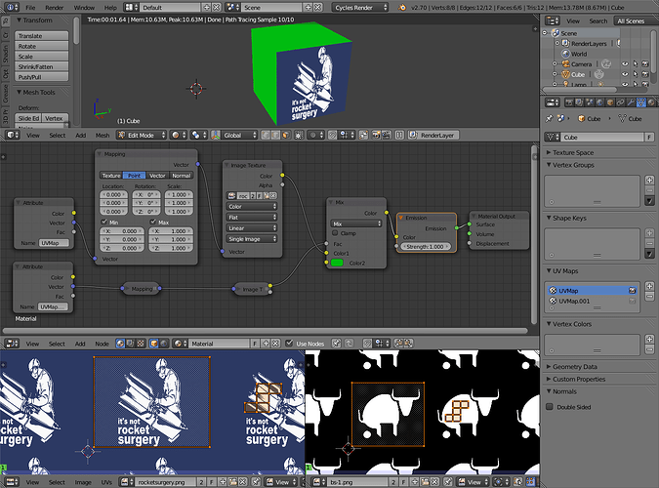Open the Scene properties tab icon
The image size is (659, 488).
(x=590, y=102)
